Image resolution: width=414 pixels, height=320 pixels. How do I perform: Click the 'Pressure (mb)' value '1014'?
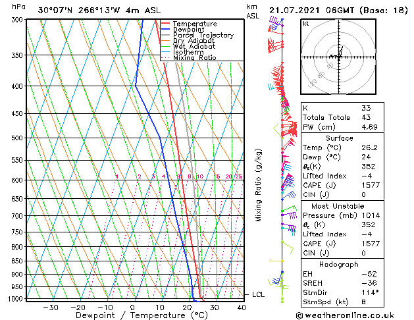click(371, 215)
